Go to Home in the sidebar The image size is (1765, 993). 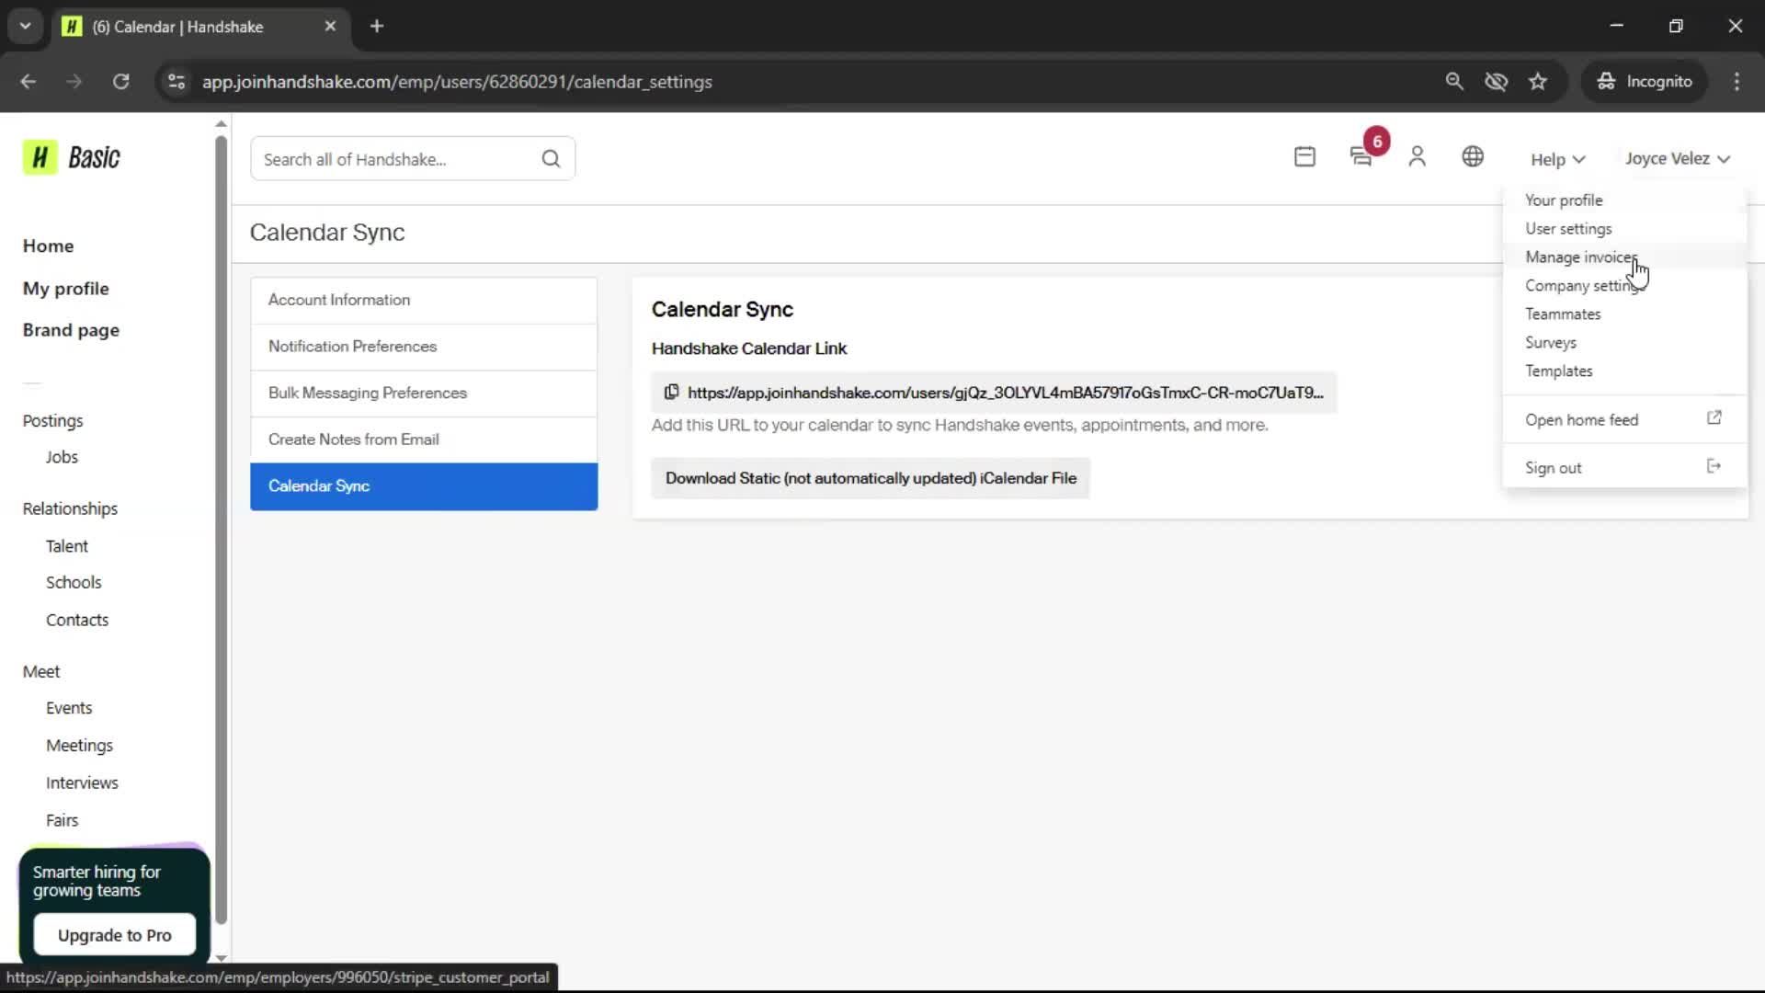pyautogui.click(x=48, y=246)
